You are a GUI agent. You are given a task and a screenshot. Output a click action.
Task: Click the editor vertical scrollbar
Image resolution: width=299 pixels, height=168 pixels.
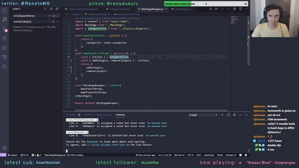249,41
